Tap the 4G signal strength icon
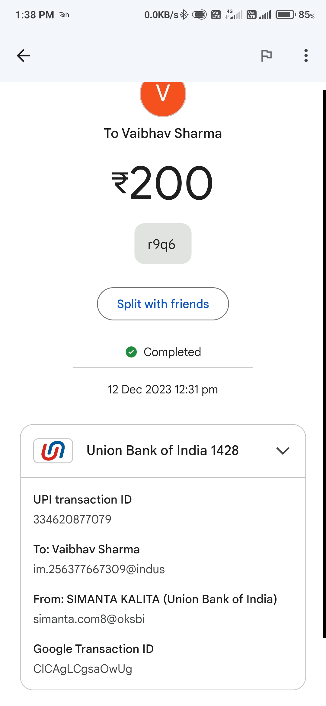This screenshot has height=706, width=326. pyautogui.click(x=234, y=14)
